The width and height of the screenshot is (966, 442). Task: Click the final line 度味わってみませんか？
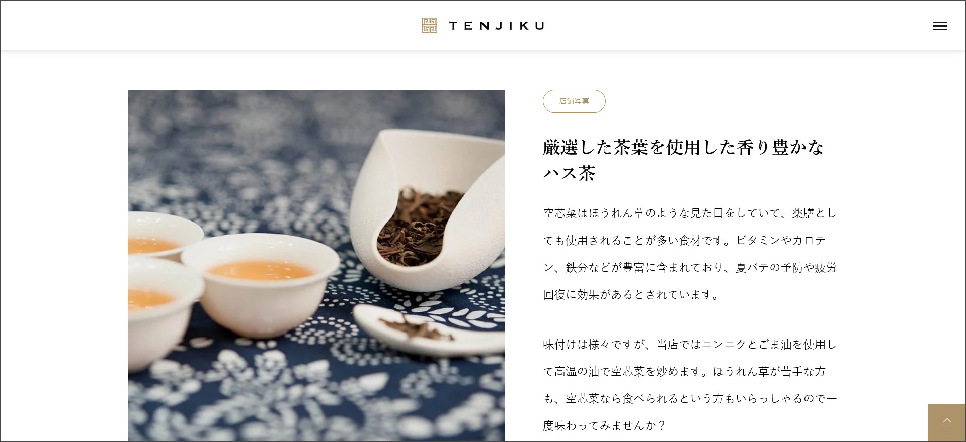point(604,425)
